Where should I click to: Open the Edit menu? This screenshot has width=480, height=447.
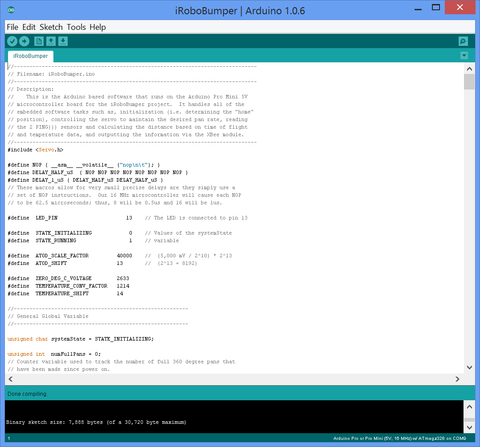pos(29,27)
